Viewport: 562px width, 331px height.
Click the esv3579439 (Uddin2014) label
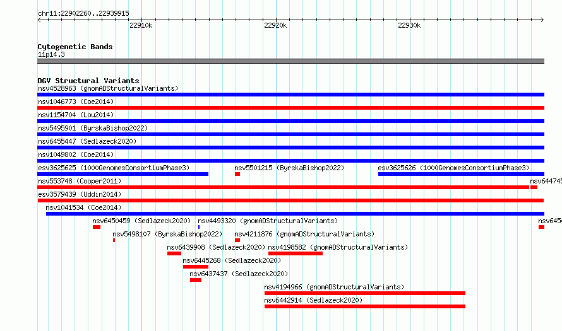[x=80, y=194]
